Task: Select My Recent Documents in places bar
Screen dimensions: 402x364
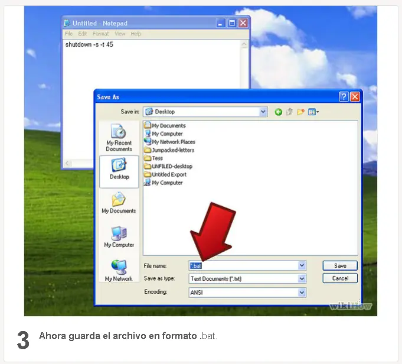Action: click(119, 138)
